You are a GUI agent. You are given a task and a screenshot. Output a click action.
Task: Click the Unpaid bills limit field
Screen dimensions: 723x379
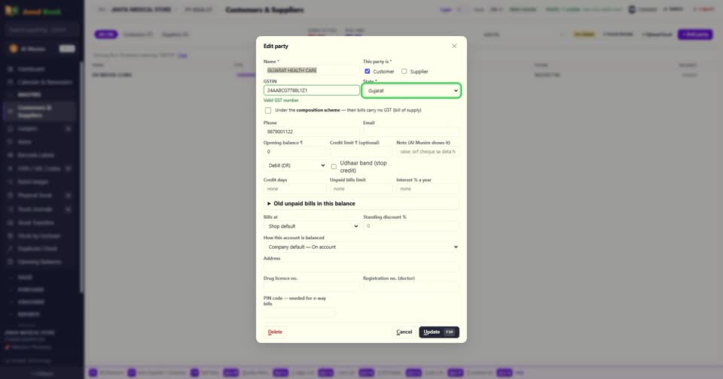click(361, 189)
